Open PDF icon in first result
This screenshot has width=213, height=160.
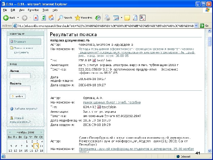pyautogui.click(x=94, y=60)
